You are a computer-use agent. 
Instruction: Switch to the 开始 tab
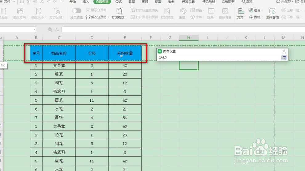click(x=73, y=2)
